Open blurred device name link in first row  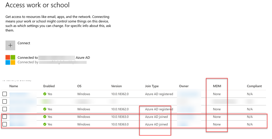click(21, 94)
